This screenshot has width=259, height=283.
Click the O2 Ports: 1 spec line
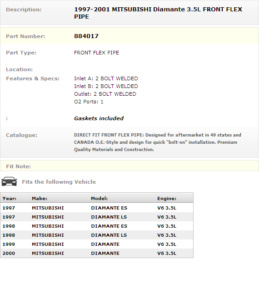(89, 102)
